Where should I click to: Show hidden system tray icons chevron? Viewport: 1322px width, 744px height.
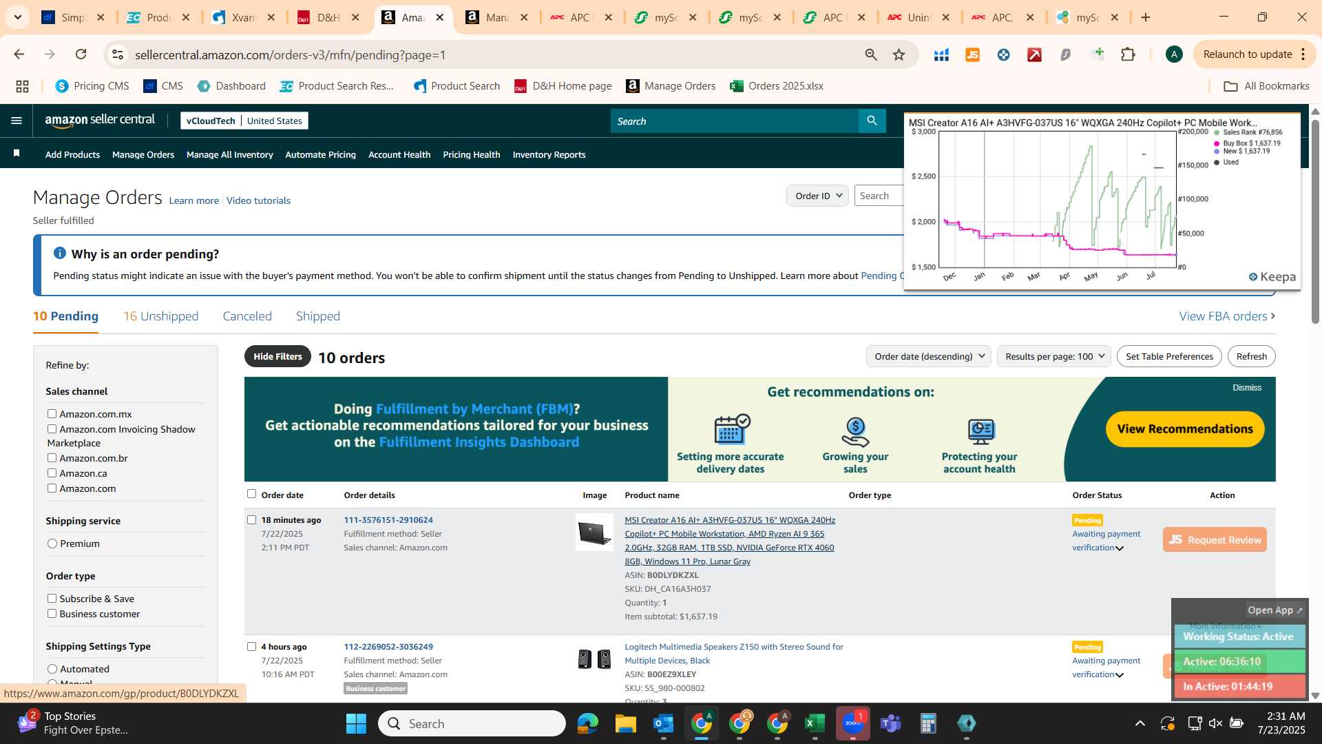pos(1140,723)
